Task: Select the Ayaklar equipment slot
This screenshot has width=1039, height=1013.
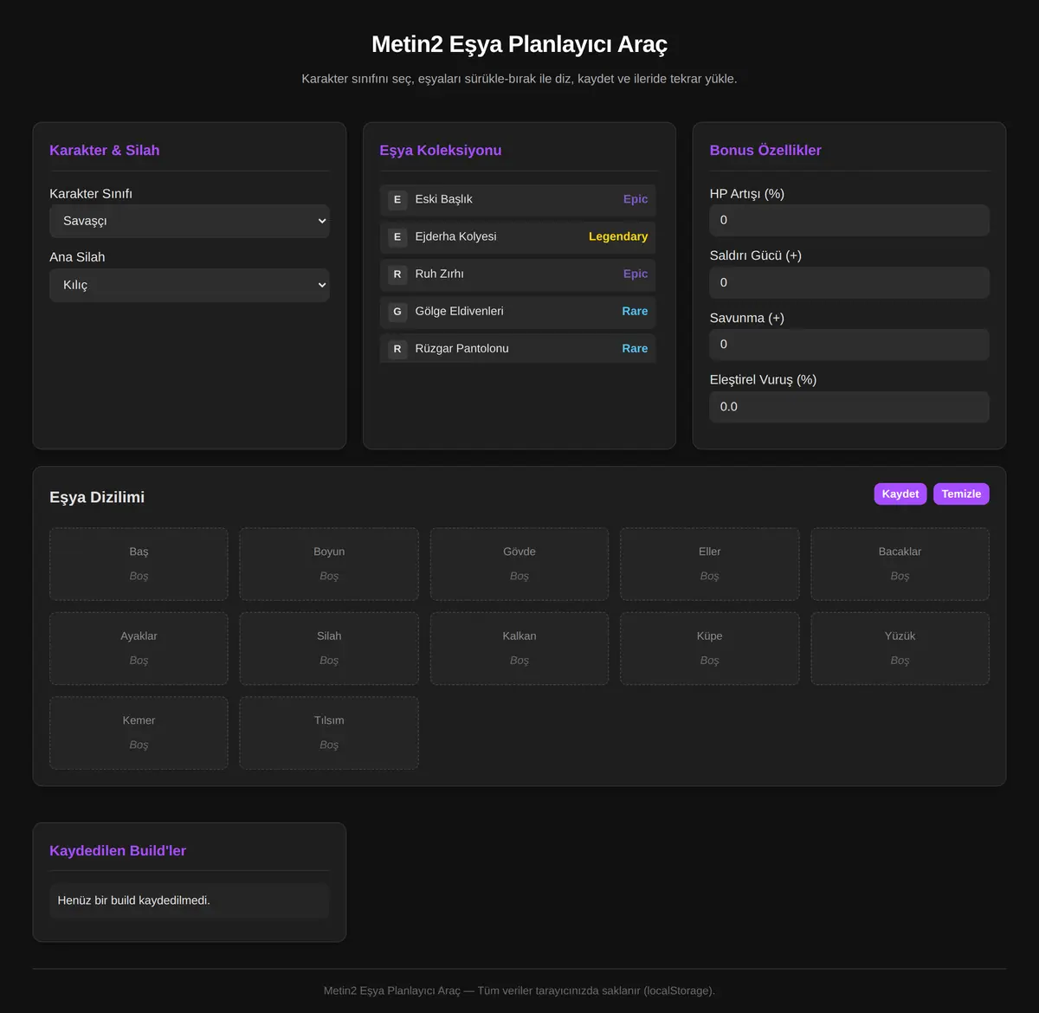Action: 139,648
